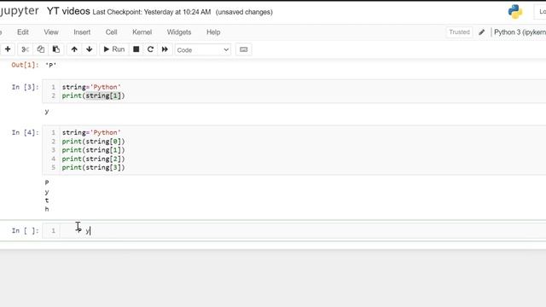Insert a cell below with plus icon
Viewport: 546px width, 307px height.
tap(8, 49)
